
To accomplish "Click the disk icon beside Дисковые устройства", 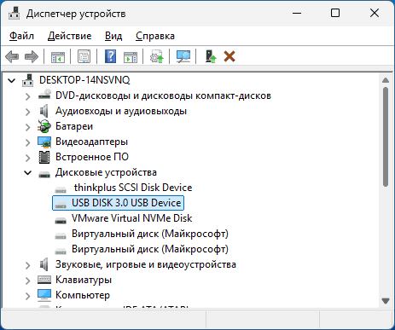I will (x=44, y=174).
